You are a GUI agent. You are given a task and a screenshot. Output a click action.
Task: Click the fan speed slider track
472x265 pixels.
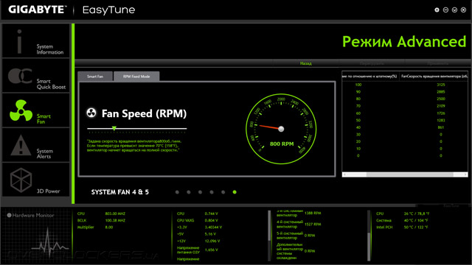[x=137, y=129]
